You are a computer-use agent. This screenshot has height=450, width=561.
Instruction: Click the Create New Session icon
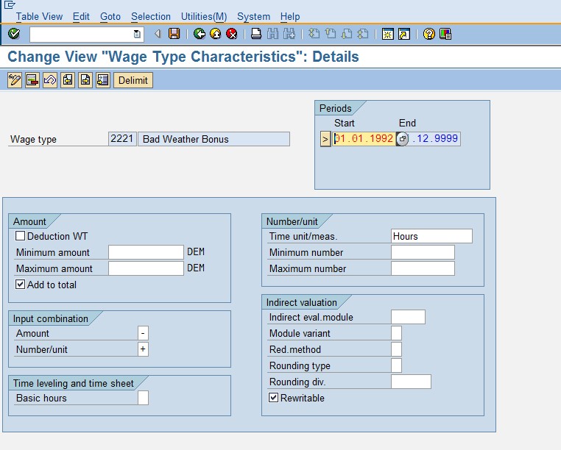(388, 34)
